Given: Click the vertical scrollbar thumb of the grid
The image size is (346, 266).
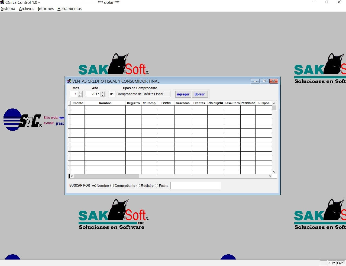Looking at the screenshot, I should pyautogui.click(x=274, y=108).
